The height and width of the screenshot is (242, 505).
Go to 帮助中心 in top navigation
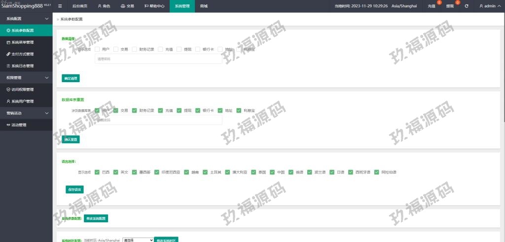pyautogui.click(x=155, y=6)
